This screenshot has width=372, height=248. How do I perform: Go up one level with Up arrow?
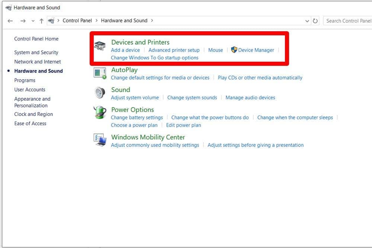pyautogui.click(x=41, y=21)
